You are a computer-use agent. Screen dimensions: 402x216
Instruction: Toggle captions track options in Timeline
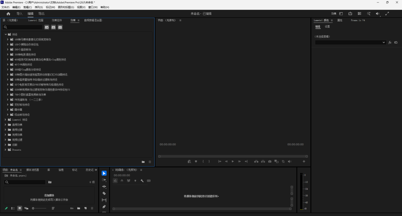[x=149, y=181]
